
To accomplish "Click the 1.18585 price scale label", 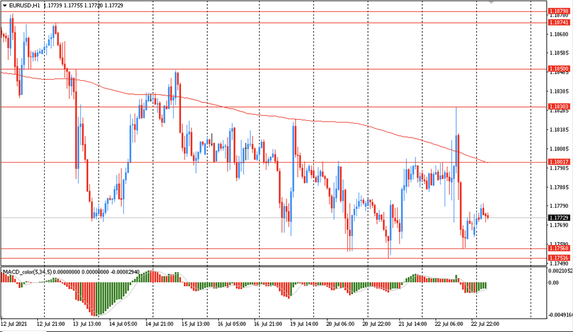I will pyautogui.click(x=559, y=53).
